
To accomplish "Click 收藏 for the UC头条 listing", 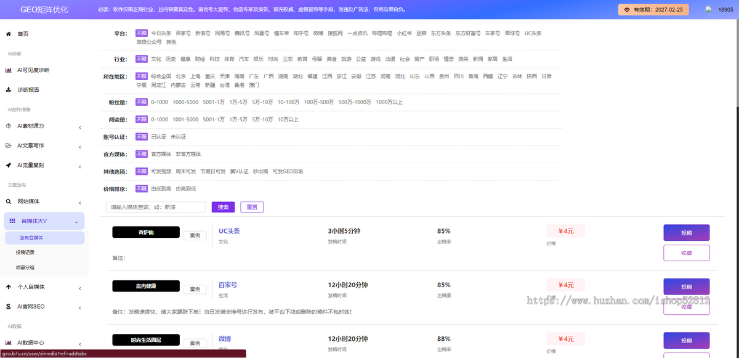I will 686,253.
